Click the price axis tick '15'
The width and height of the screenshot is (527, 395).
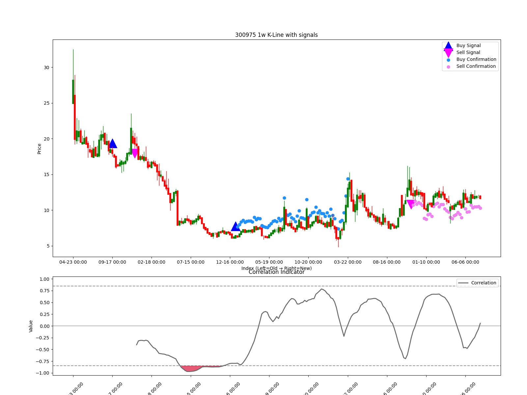[x=46, y=175]
